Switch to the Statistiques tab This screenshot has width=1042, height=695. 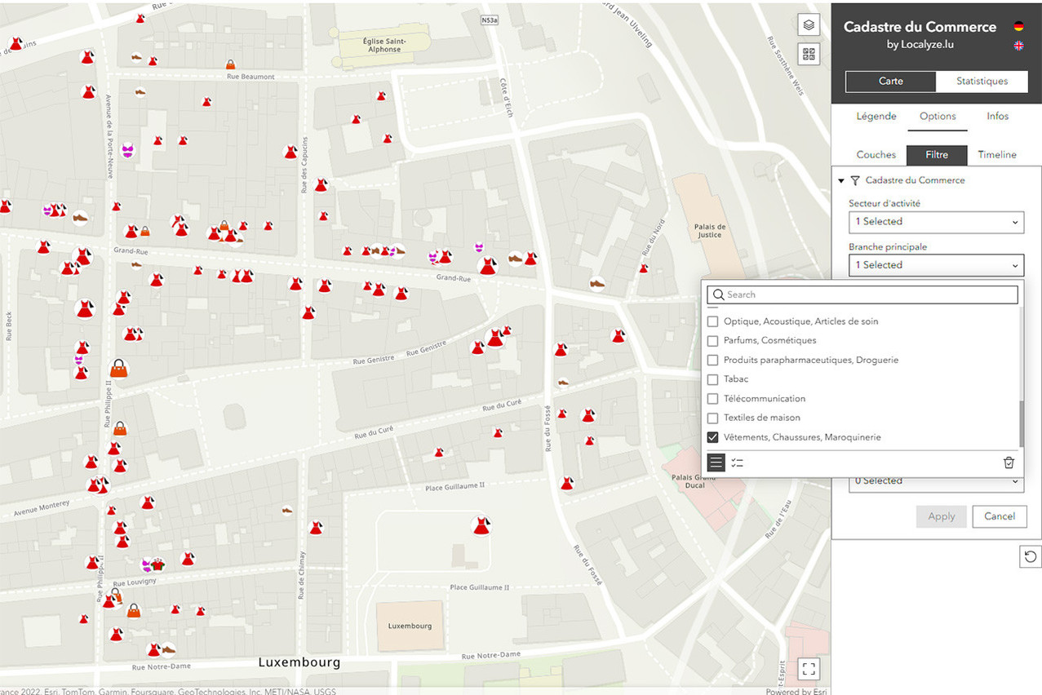[x=982, y=81]
